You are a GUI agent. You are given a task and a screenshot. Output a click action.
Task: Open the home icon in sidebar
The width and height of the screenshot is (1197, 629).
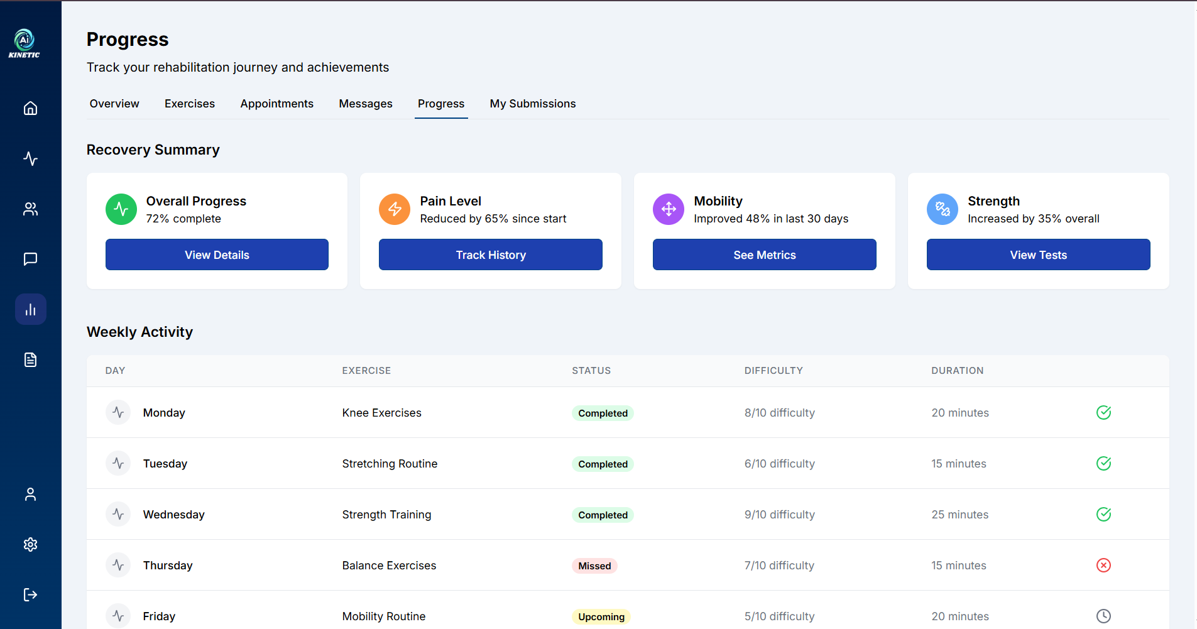[30, 108]
